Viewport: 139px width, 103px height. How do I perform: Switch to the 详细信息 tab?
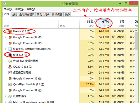[x=57, y=15]
